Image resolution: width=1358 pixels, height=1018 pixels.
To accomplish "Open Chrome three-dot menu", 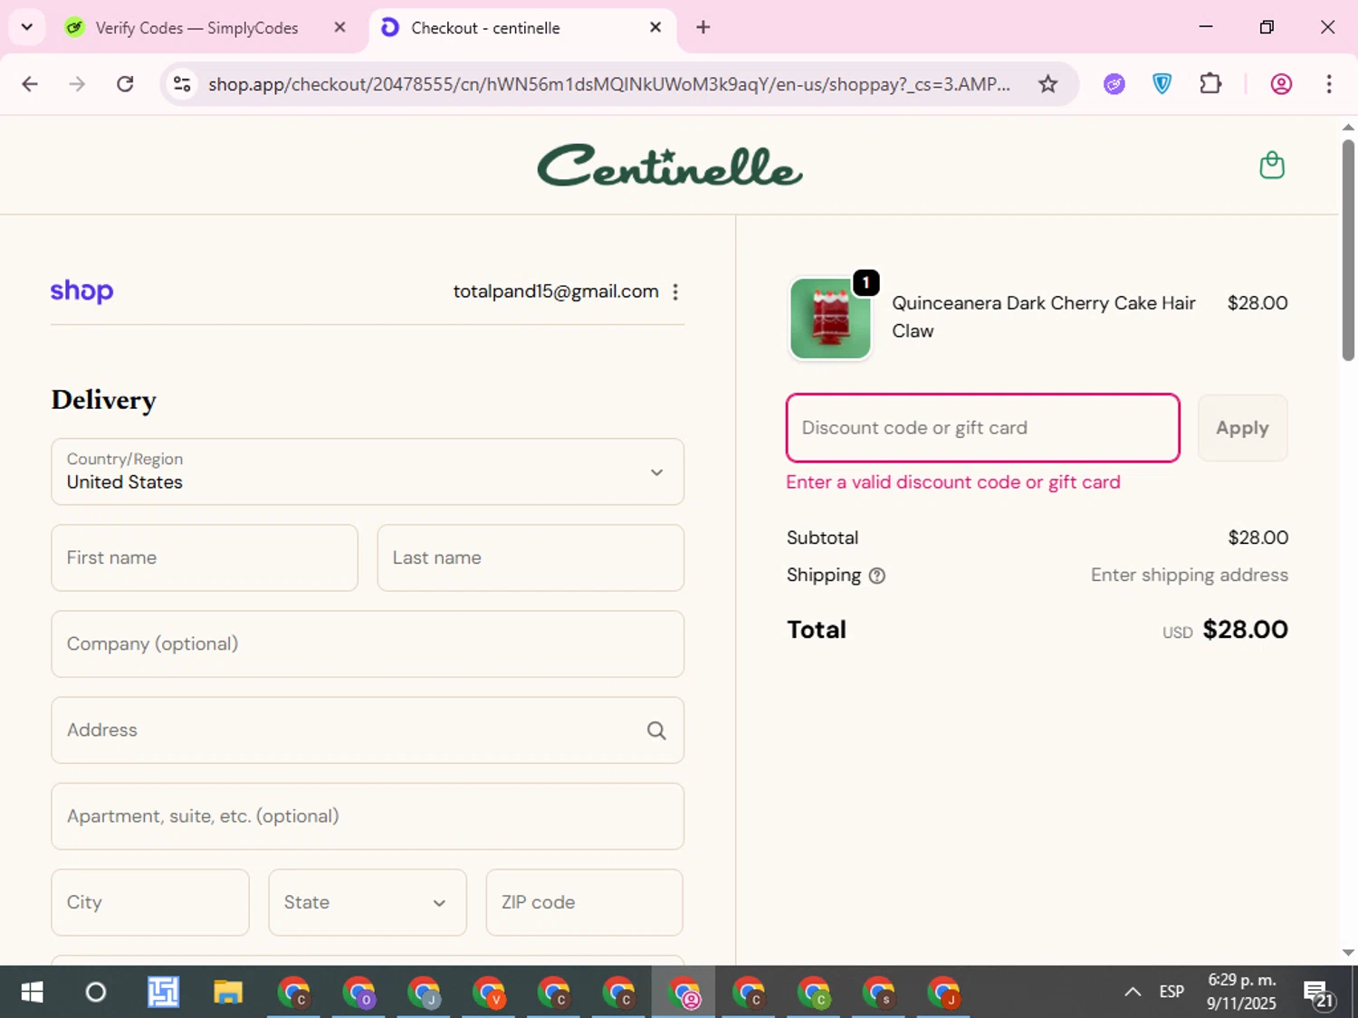I will 1328,84.
